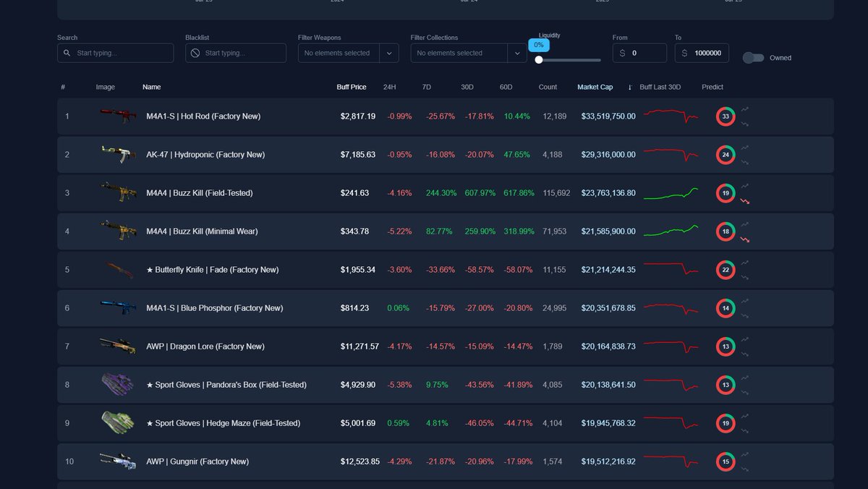Click the circular score gauge showing 33
The width and height of the screenshot is (868, 489).
click(726, 116)
